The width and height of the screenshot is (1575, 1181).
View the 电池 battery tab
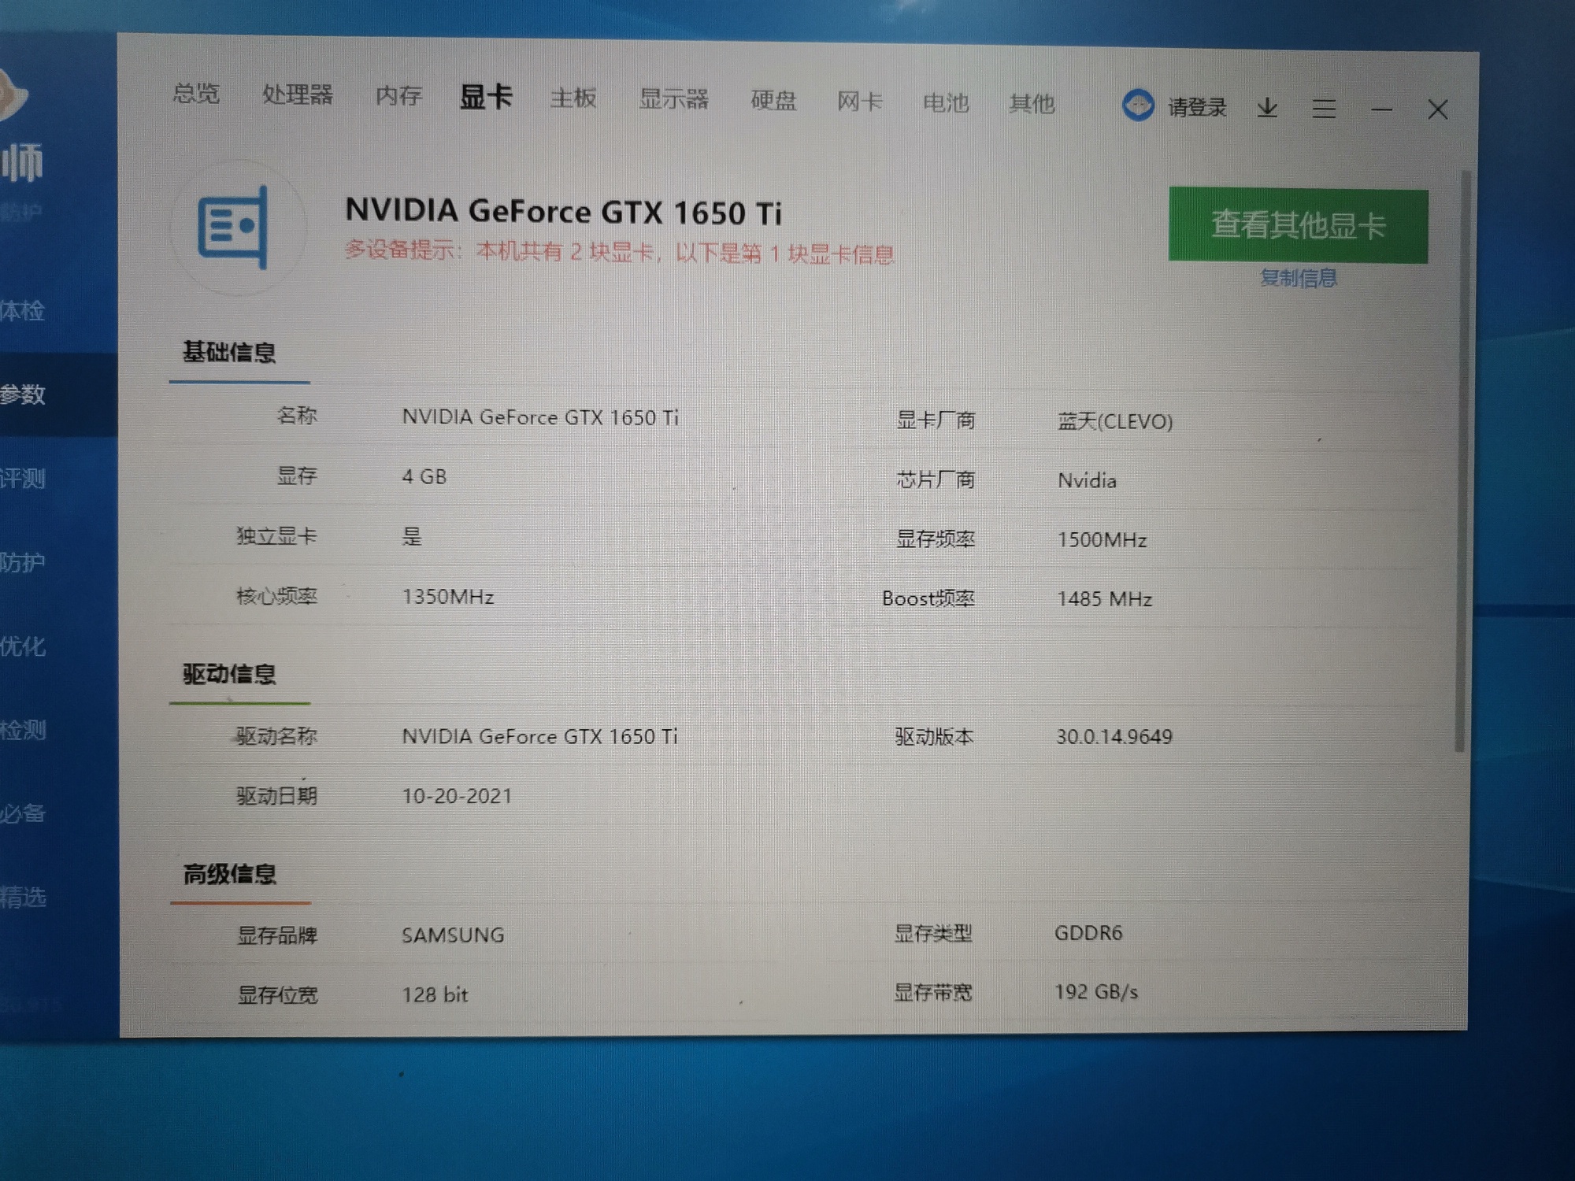point(946,102)
